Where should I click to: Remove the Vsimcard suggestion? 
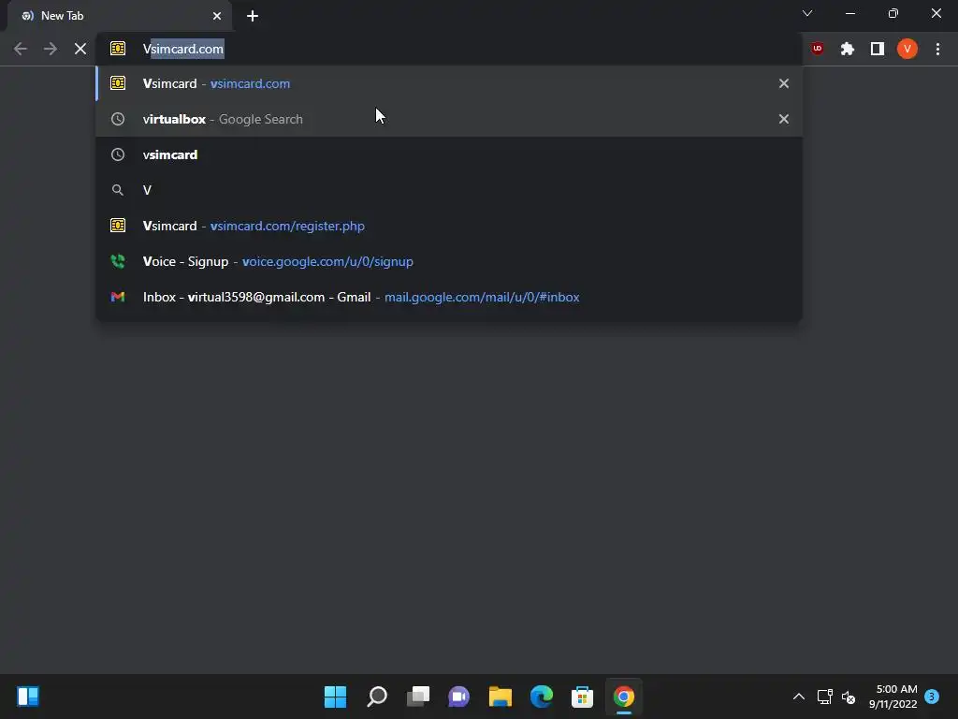pyautogui.click(x=784, y=83)
